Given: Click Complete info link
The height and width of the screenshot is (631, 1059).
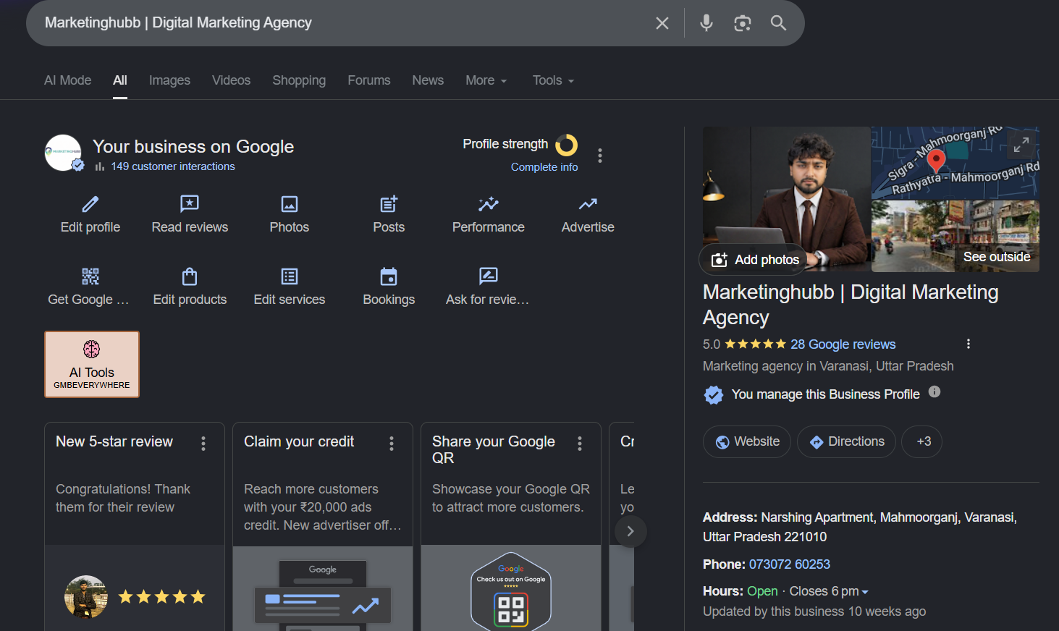Looking at the screenshot, I should pos(544,167).
